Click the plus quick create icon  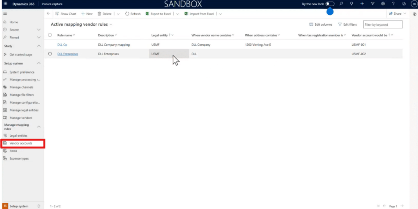click(362, 4)
